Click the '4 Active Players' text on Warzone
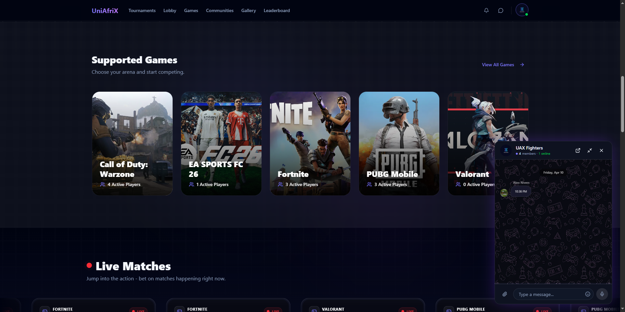The width and height of the screenshot is (625, 312). click(124, 184)
